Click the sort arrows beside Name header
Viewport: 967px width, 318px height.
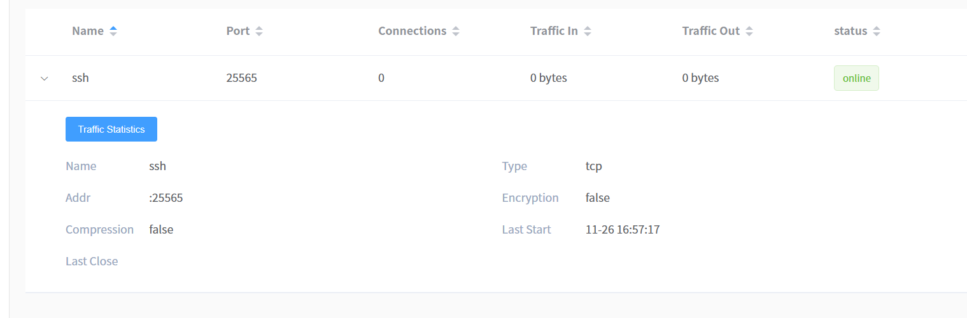coord(113,31)
